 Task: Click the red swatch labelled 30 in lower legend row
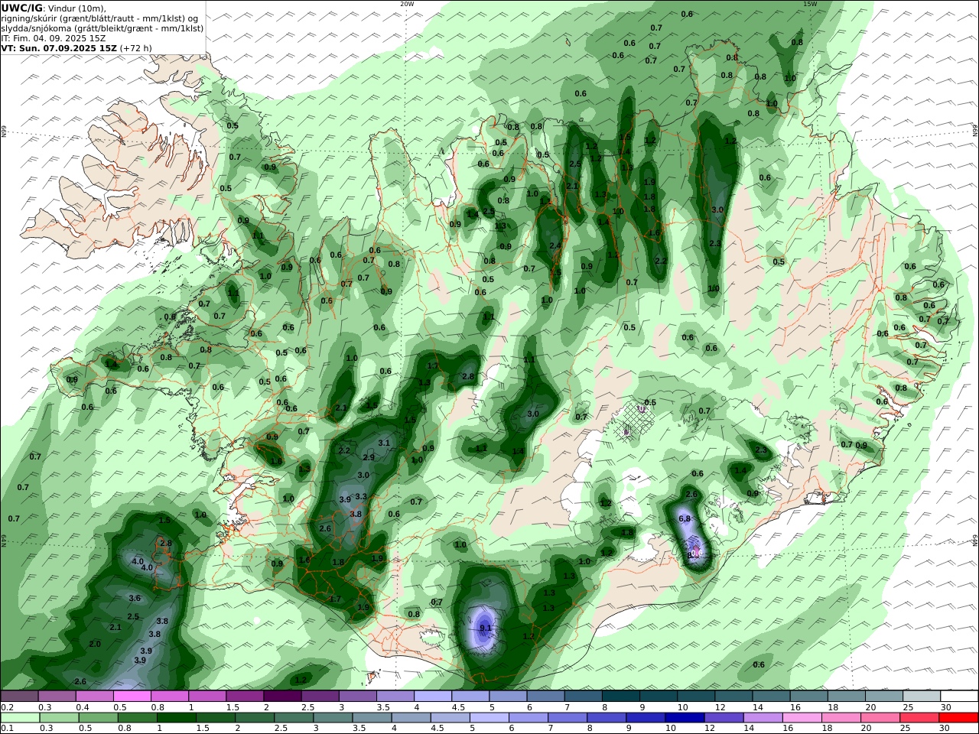pos(959,718)
